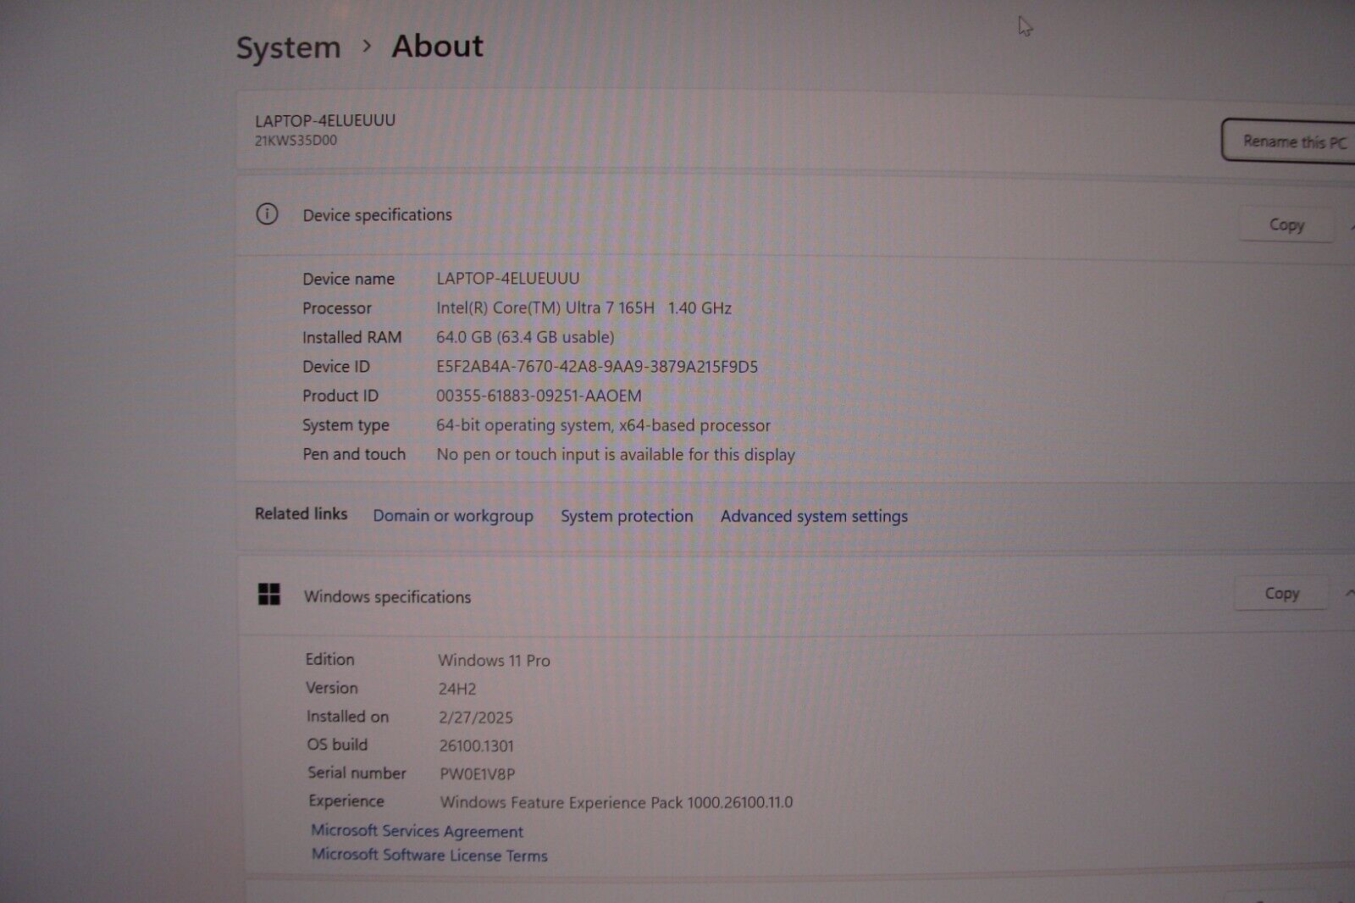Click the System type value 64-bit operating system
Screen dimensions: 1355x903
pyautogui.click(x=603, y=425)
